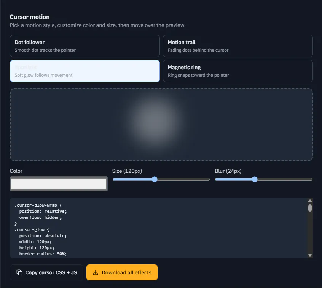Click the '.cursor-glow {' code line
This screenshot has width=322, height=288.
[x=32, y=229]
